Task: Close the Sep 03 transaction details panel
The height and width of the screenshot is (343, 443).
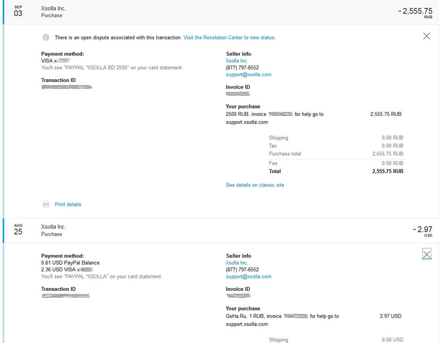Action: click(427, 36)
